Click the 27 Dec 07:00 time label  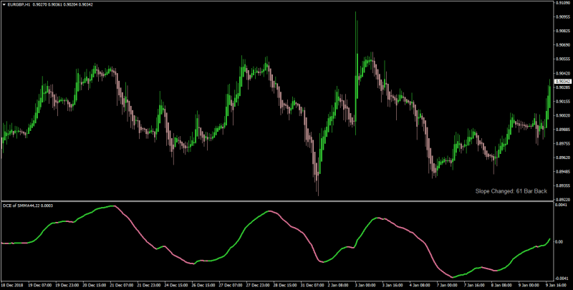pyautogui.click(x=231, y=284)
